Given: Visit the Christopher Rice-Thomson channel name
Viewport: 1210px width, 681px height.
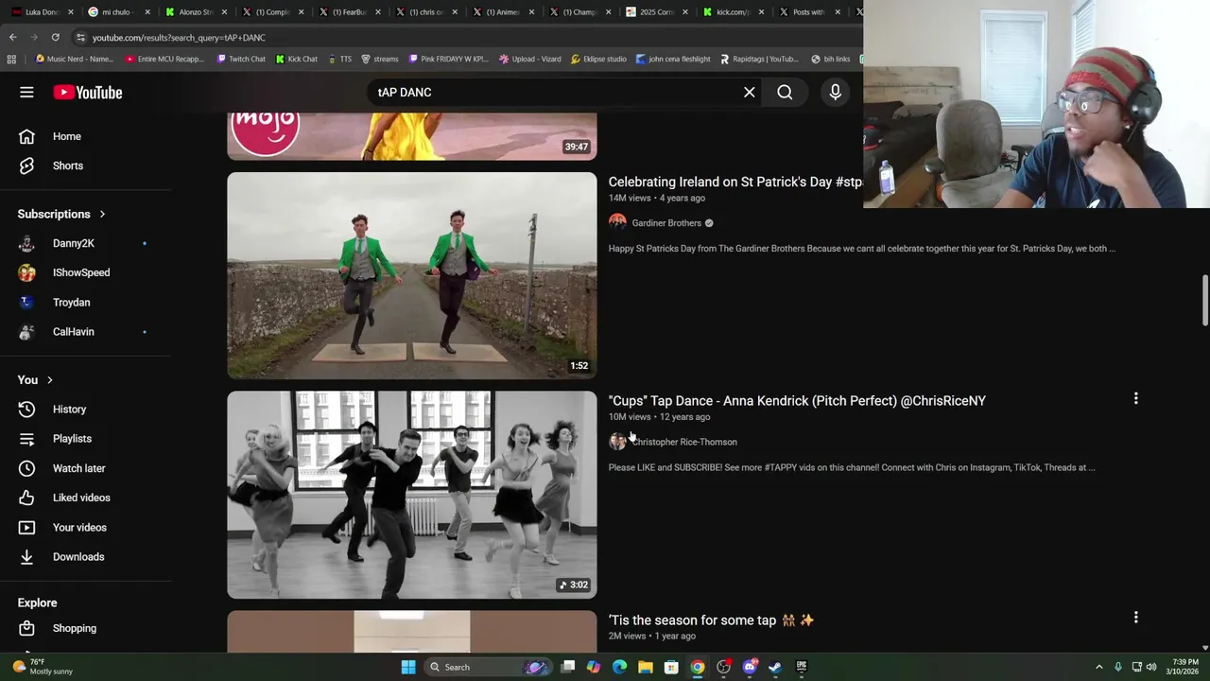Looking at the screenshot, I should pos(684,442).
